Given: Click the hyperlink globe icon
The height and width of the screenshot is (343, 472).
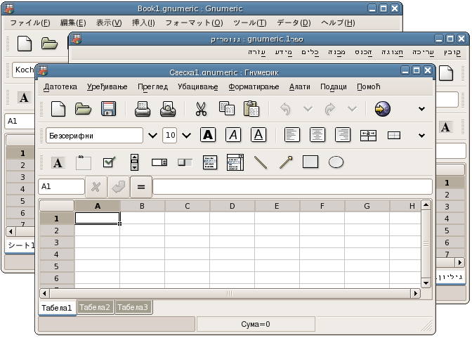Looking at the screenshot, I should 383,109.
